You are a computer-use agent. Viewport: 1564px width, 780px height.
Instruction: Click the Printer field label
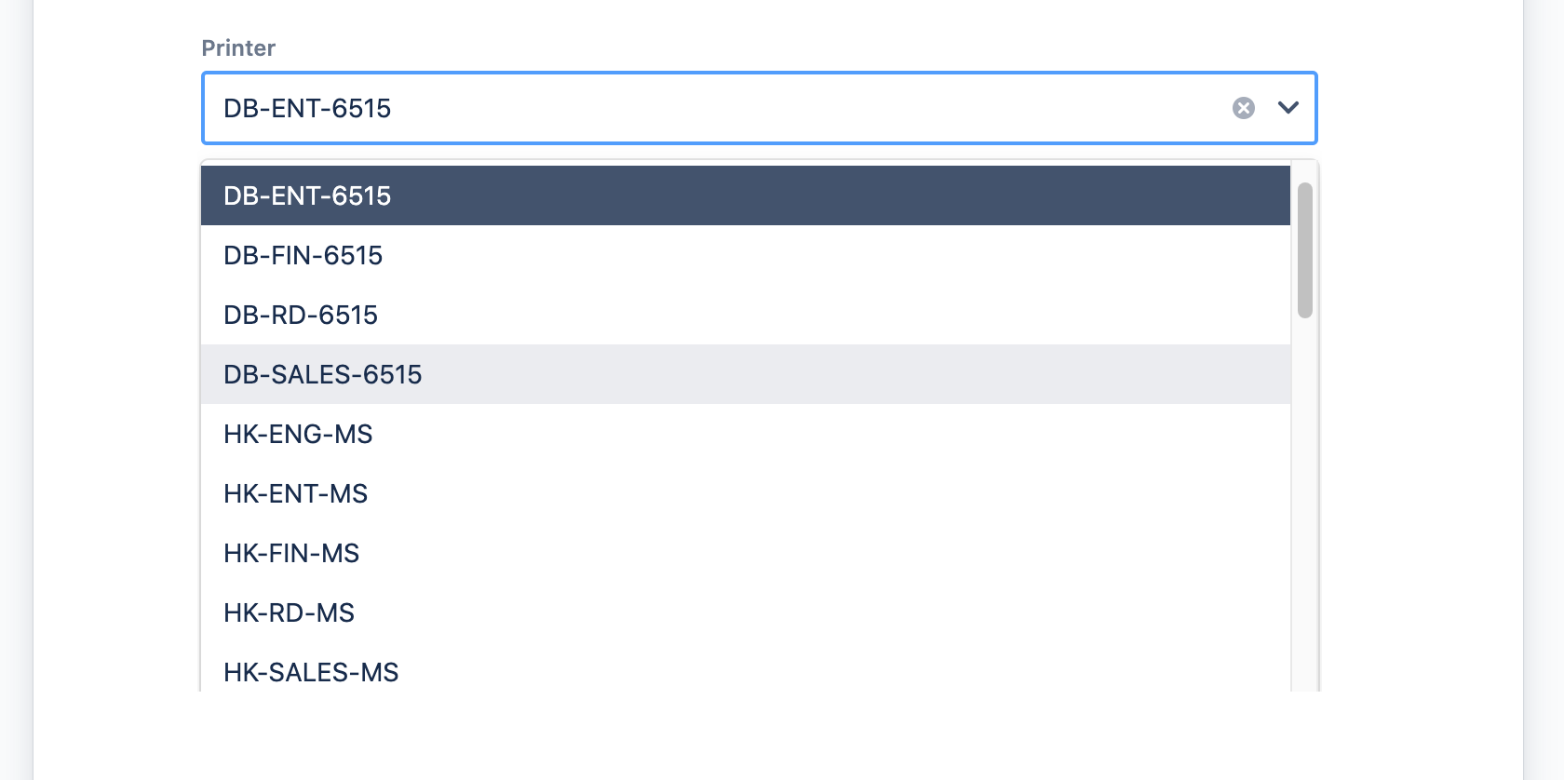coord(238,48)
